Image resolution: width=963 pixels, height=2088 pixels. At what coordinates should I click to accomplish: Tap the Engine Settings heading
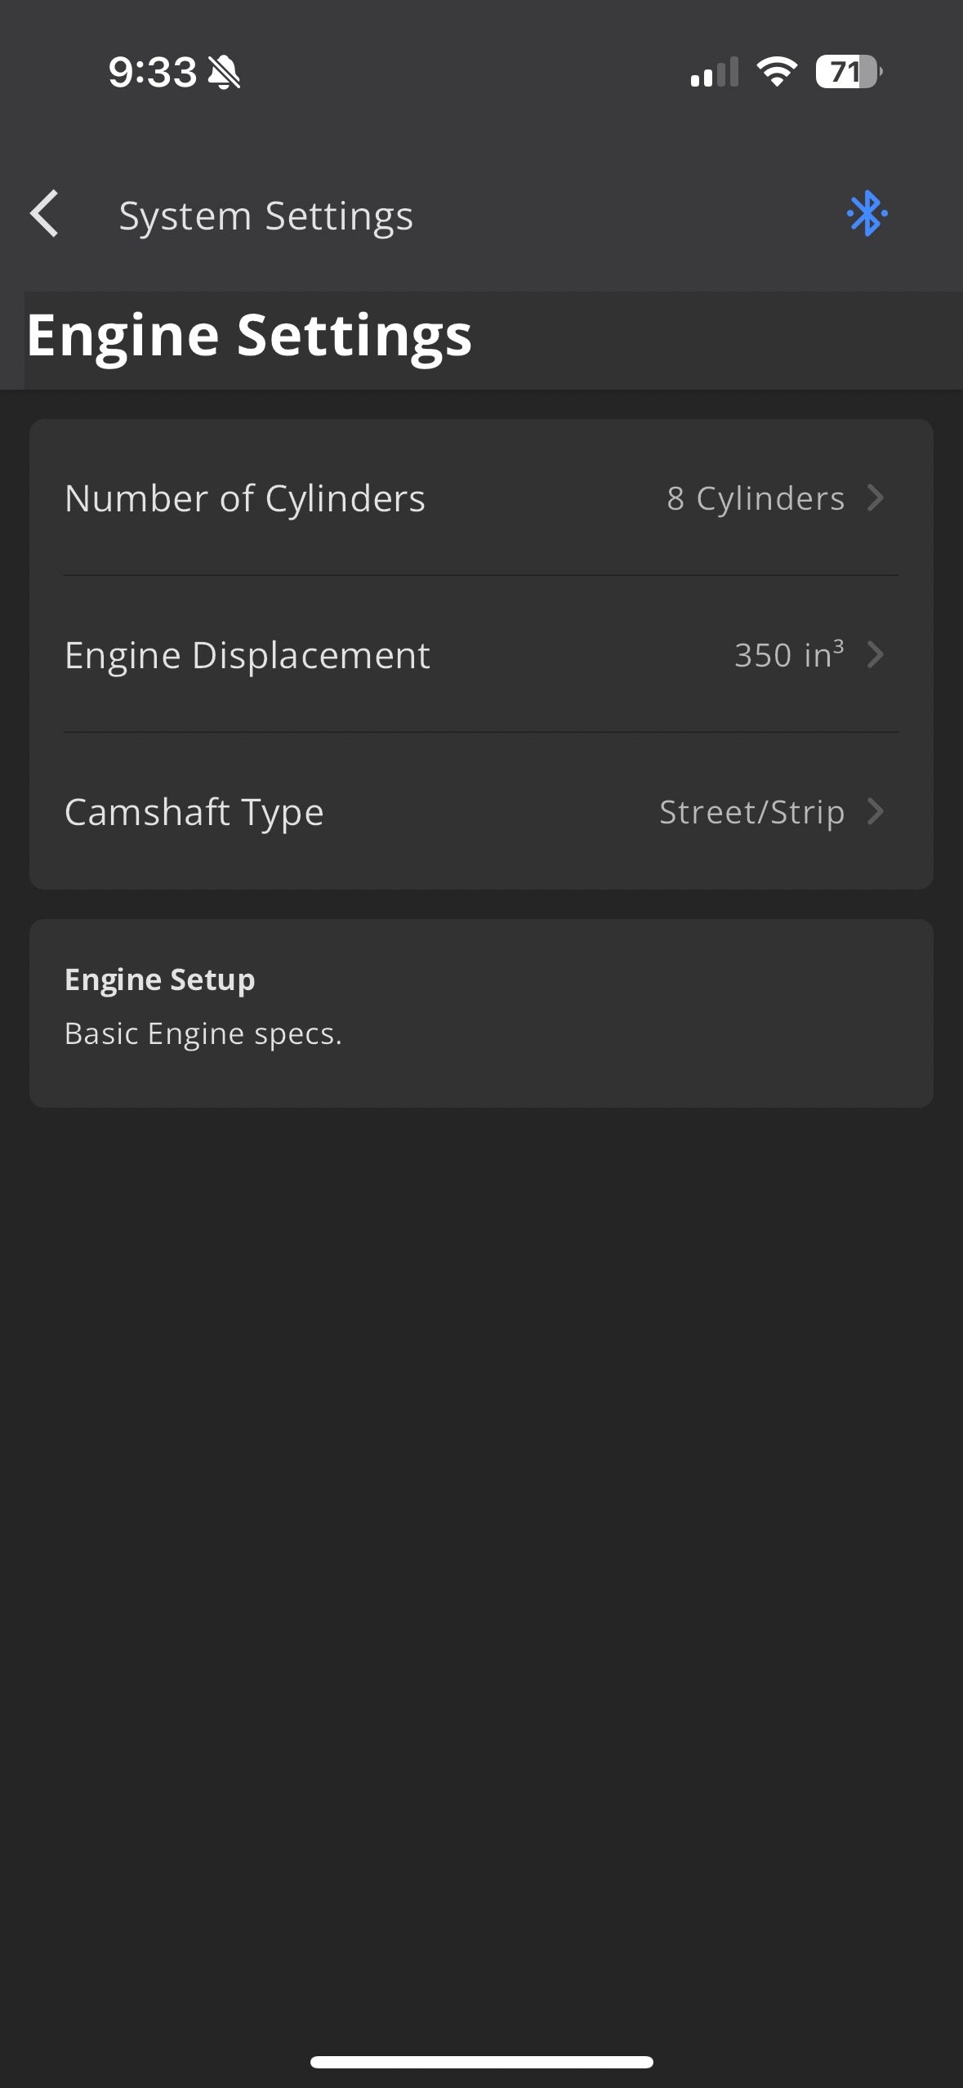(x=249, y=335)
